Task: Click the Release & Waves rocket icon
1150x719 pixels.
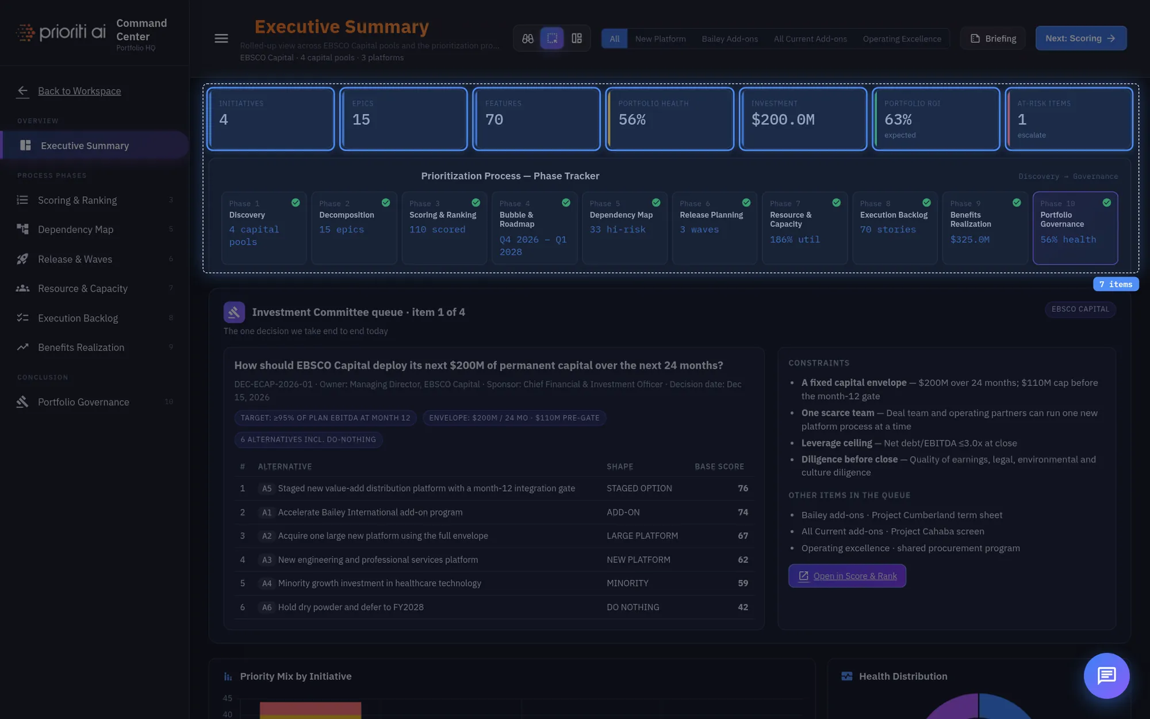Action: click(22, 259)
